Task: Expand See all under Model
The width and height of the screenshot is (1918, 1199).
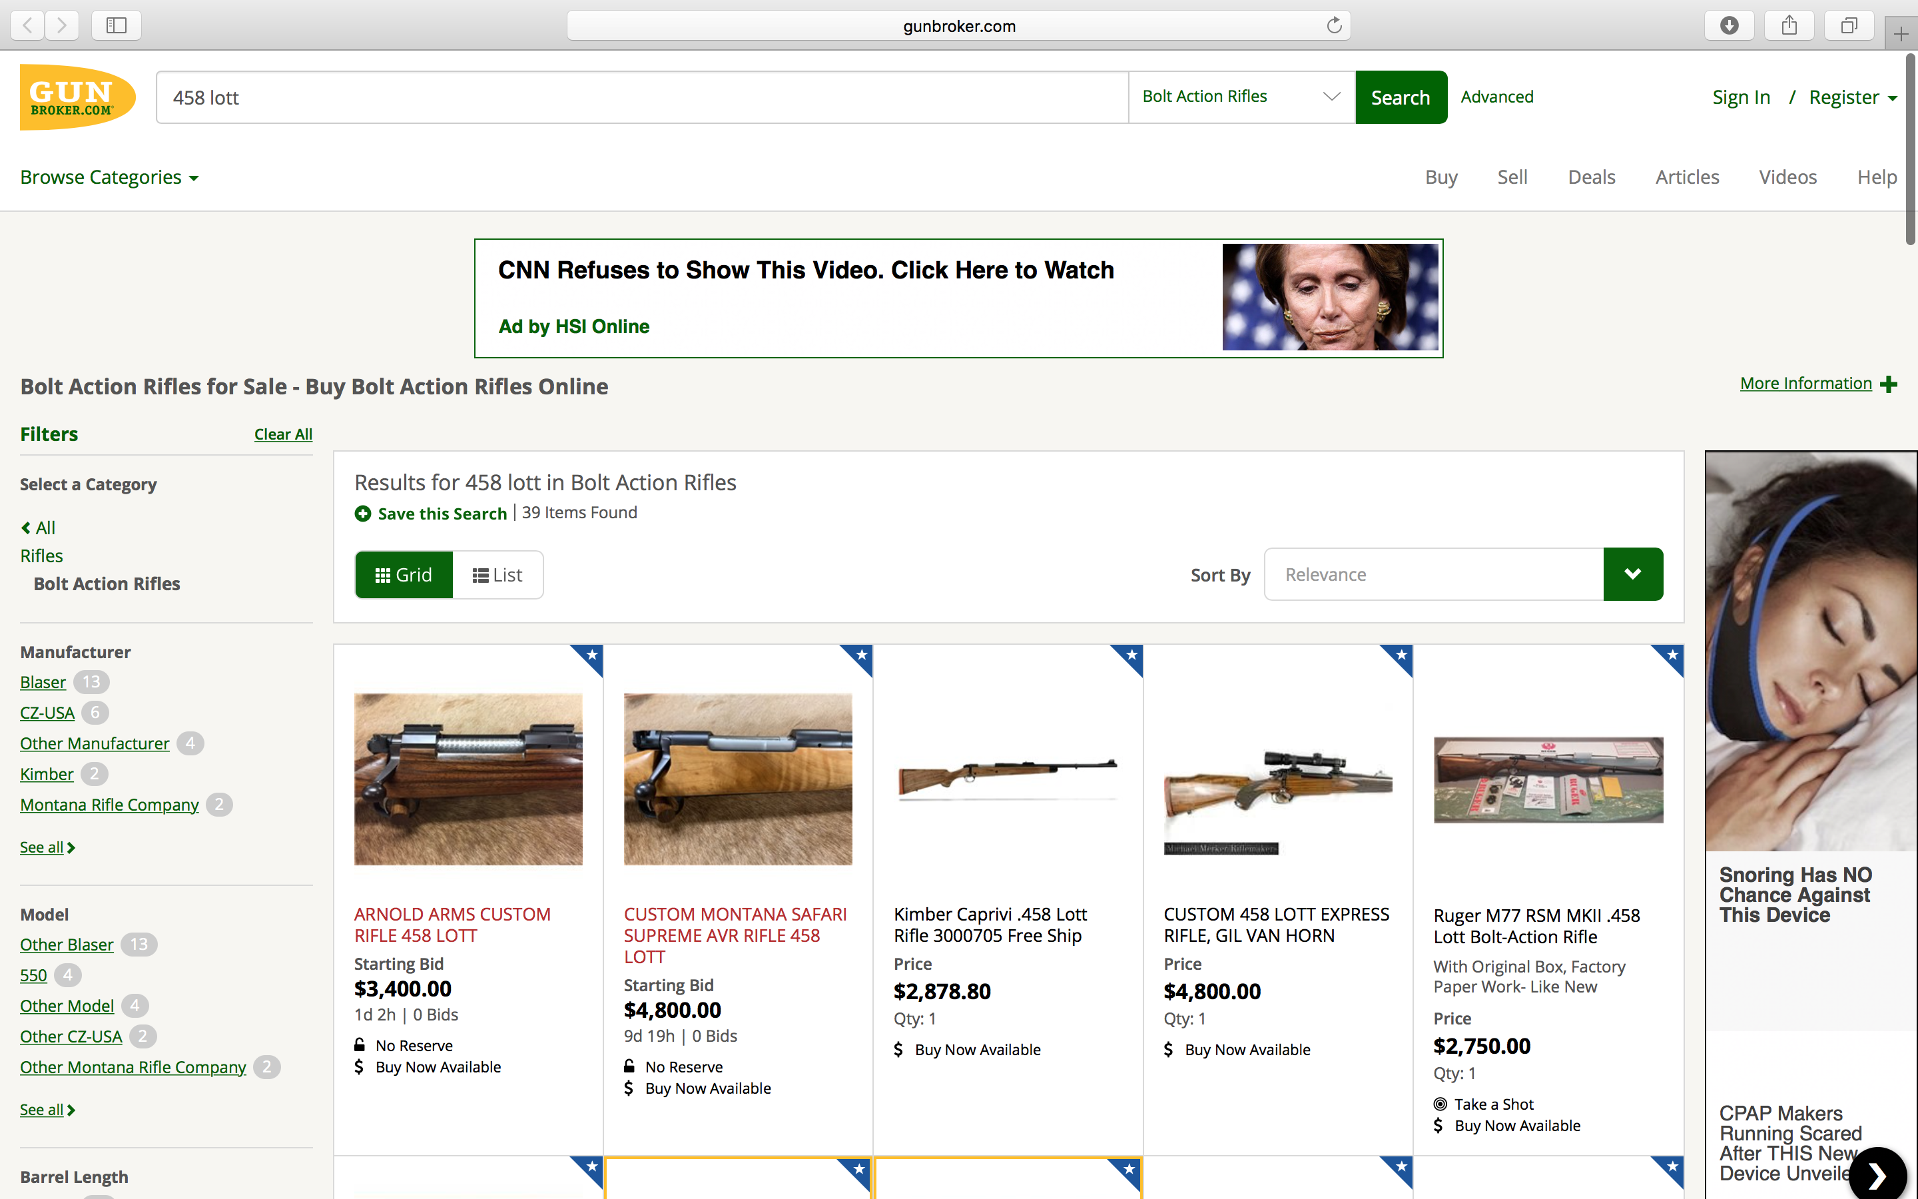Action: [47, 1109]
